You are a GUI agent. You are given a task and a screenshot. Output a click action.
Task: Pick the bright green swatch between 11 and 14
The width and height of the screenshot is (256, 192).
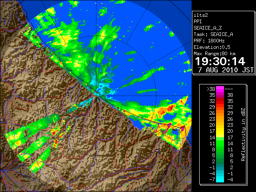point(220,143)
